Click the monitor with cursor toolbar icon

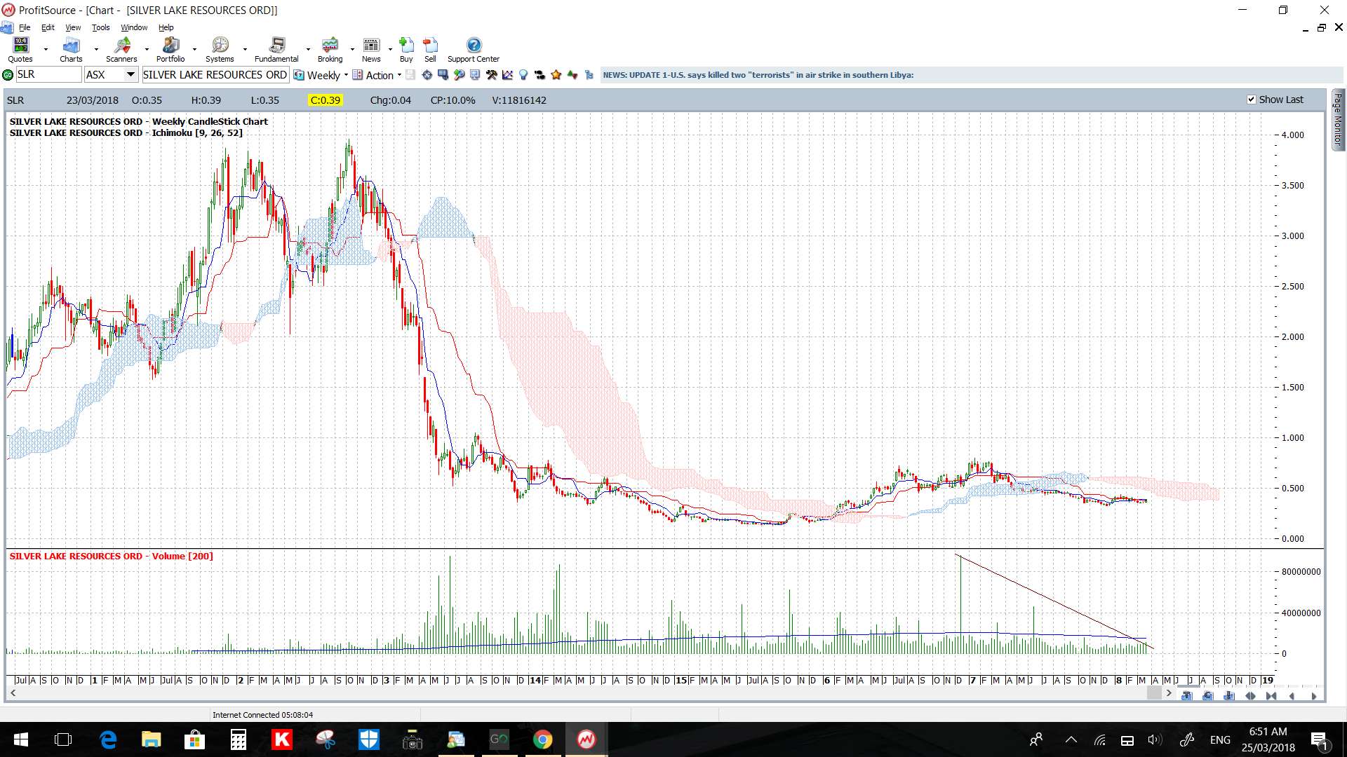(475, 75)
